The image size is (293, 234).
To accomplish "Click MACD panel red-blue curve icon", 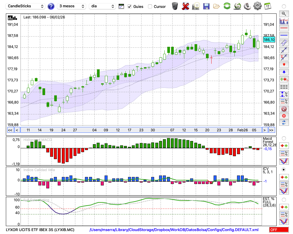I will pos(284,161).
